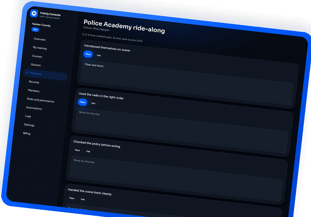This screenshot has height=217, width=311.
Task: Open Records in the sidebar
Action: (34, 82)
